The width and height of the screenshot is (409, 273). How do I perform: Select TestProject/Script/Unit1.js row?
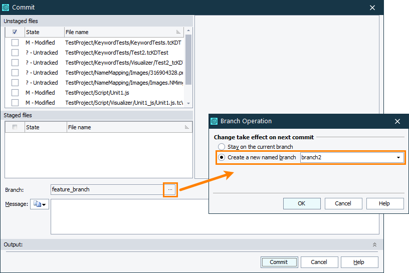pyautogui.click(x=97, y=93)
